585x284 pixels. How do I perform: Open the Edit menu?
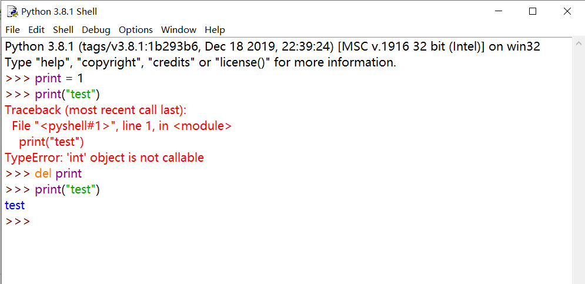(x=36, y=29)
